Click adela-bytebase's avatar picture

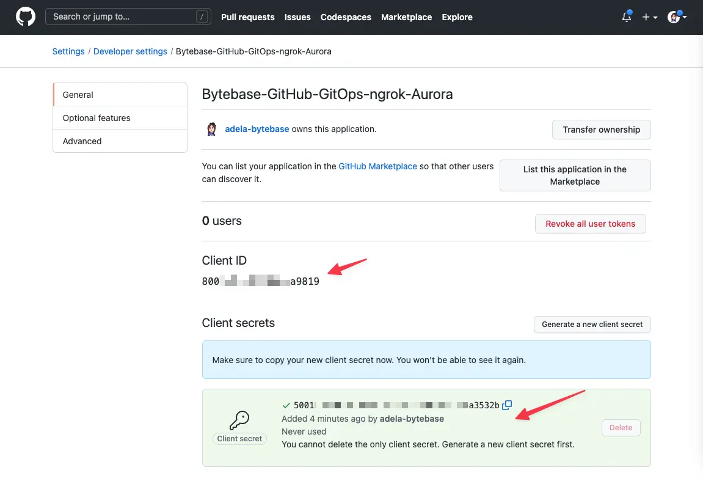(211, 129)
